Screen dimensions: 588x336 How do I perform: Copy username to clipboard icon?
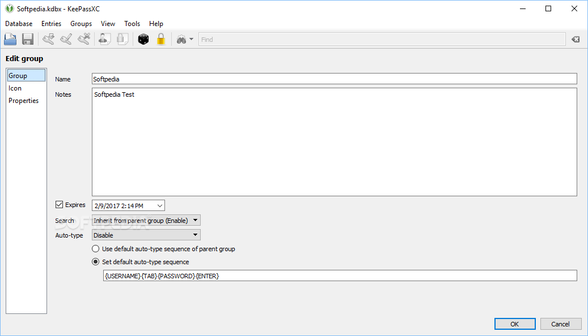click(x=105, y=39)
